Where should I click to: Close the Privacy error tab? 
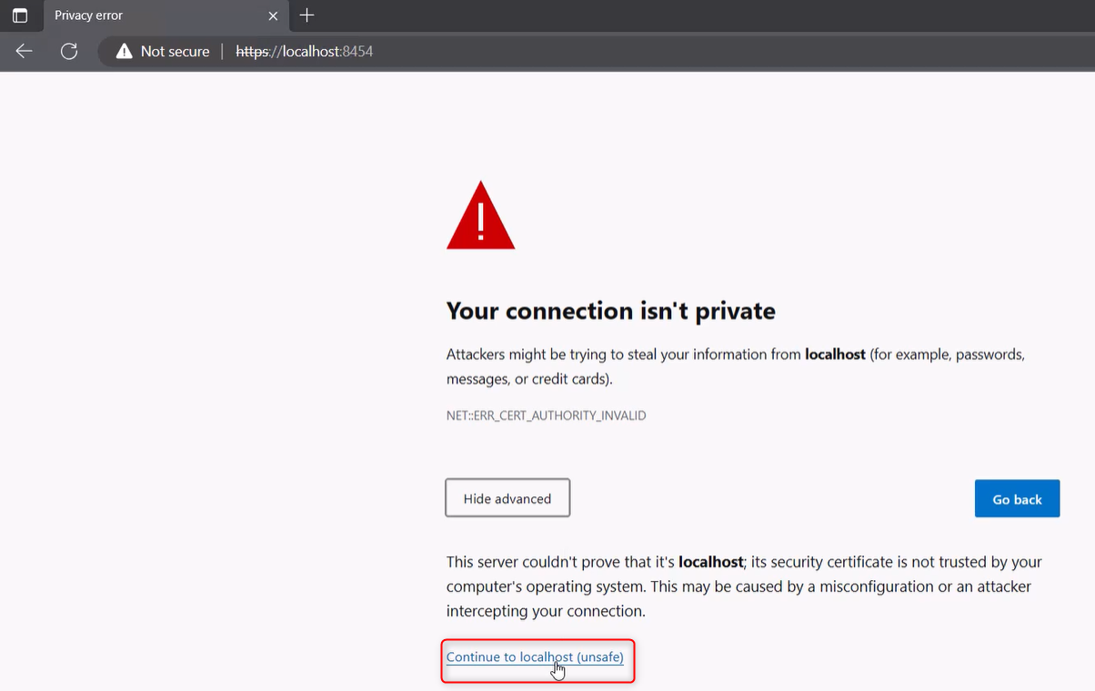273,15
